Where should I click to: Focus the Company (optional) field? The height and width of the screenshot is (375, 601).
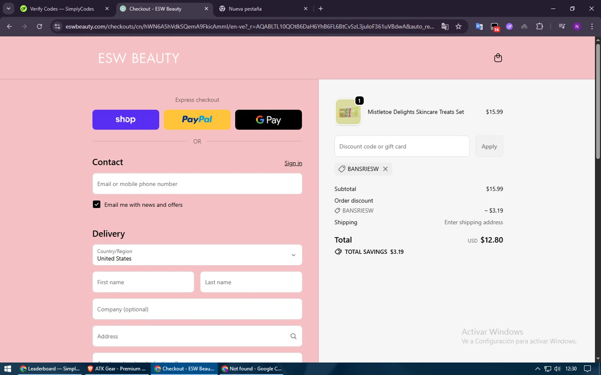tap(197, 309)
